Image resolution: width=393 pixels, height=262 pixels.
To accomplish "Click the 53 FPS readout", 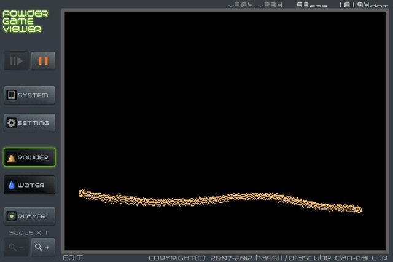I will 312,5.
